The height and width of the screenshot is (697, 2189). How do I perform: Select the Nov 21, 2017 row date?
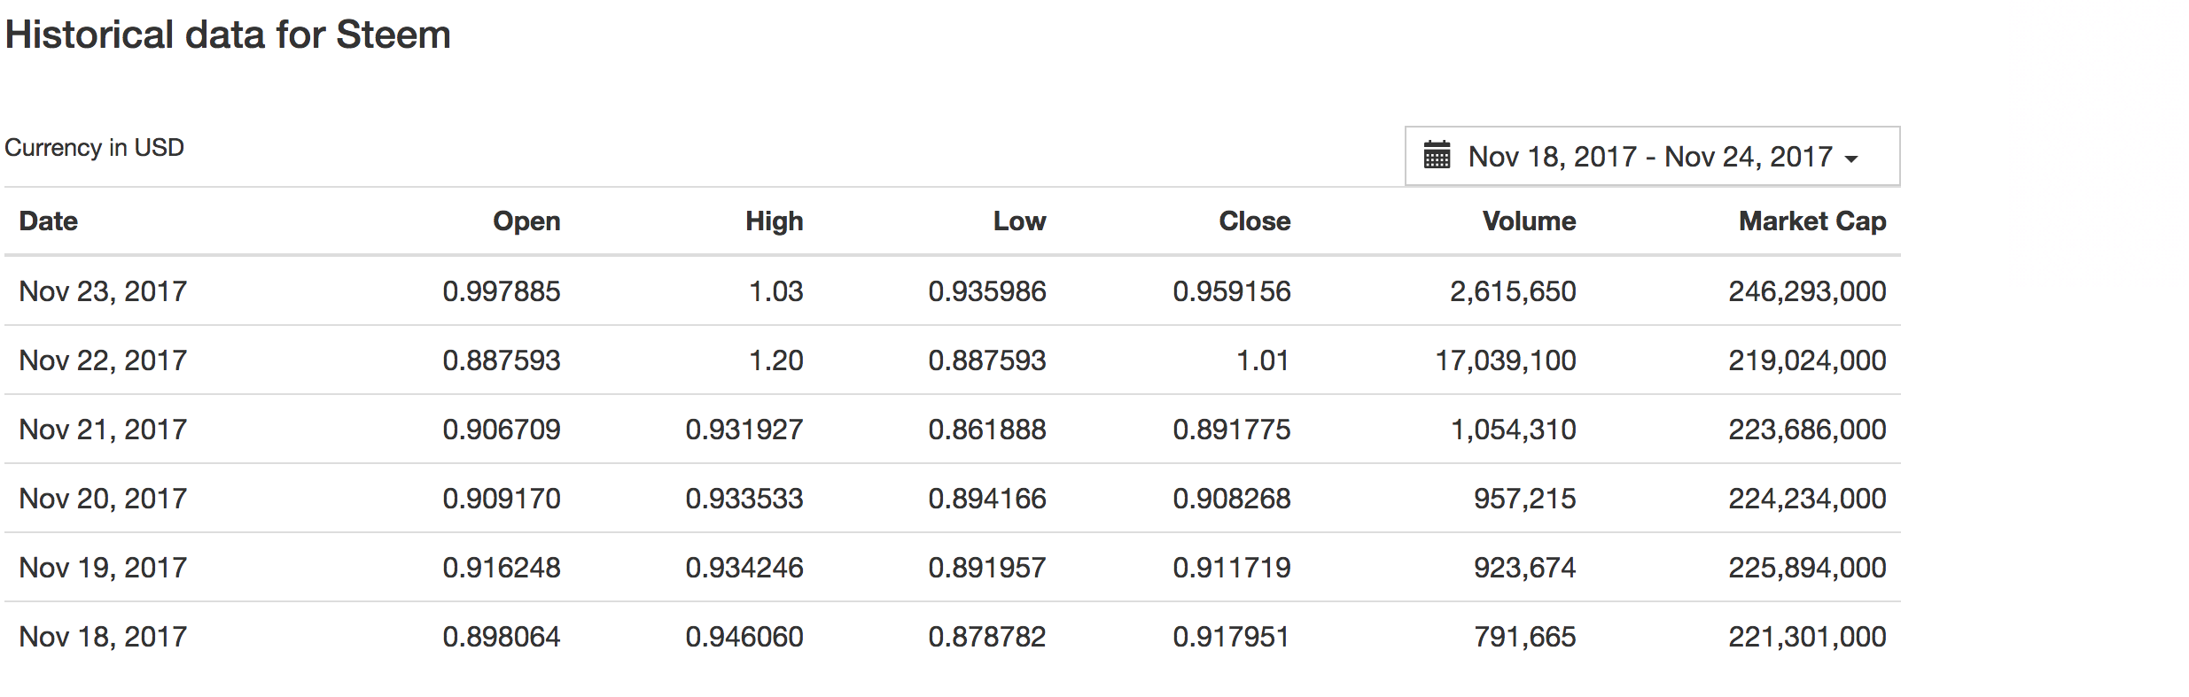(x=103, y=430)
